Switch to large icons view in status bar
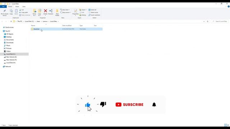This screenshot has height=129, width=230. point(228,125)
